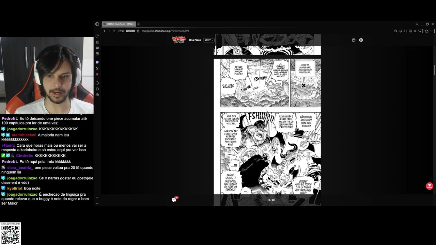Open GX Cleaner icon in sidebar

point(97,42)
